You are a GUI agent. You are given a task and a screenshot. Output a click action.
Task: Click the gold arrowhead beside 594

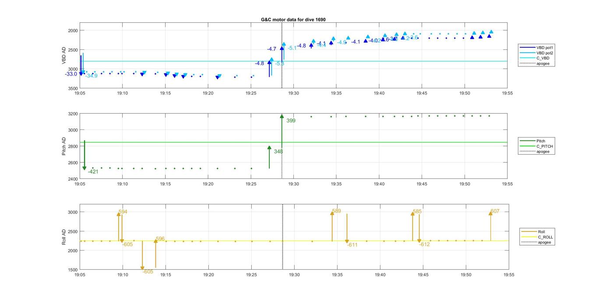coord(119,214)
